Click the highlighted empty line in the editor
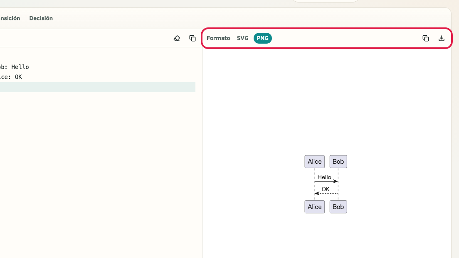 (x=97, y=87)
